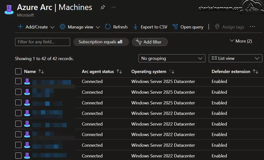Click Connected status in first row

coord(92,82)
